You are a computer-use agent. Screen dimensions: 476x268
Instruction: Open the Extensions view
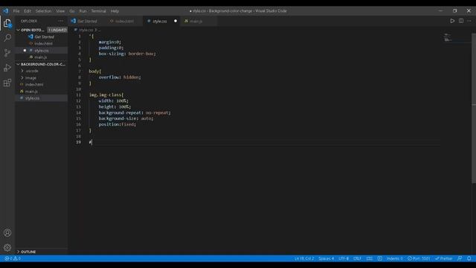pyautogui.click(x=7, y=83)
